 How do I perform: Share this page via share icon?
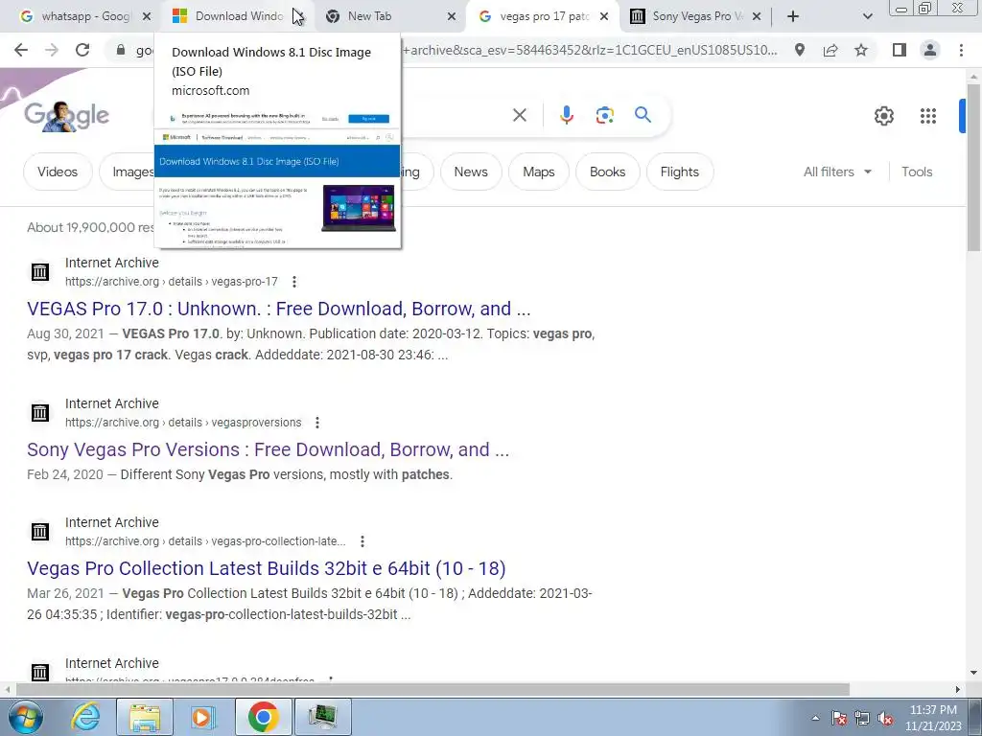(x=830, y=50)
